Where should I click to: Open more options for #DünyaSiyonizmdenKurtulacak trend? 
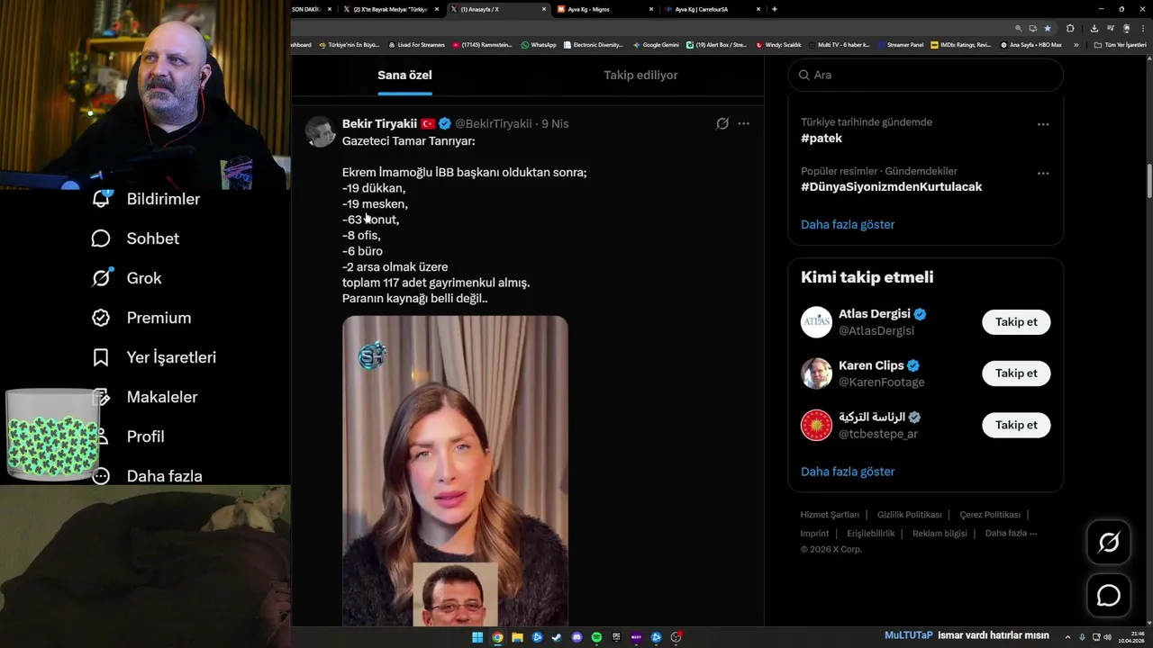point(1042,173)
